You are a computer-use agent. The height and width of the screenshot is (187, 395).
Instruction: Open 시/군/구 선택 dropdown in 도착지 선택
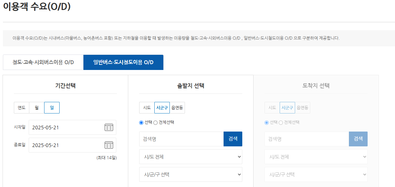[x=316, y=174]
